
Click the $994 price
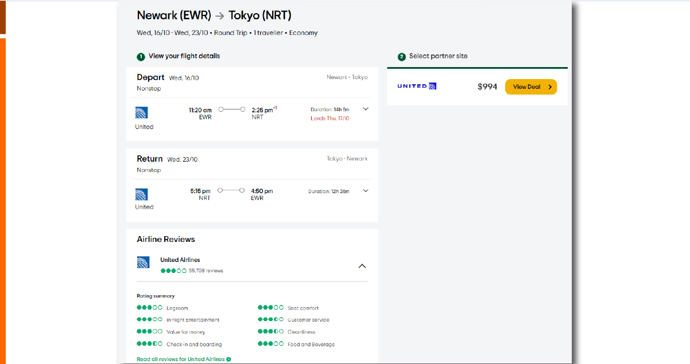[x=487, y=87]
